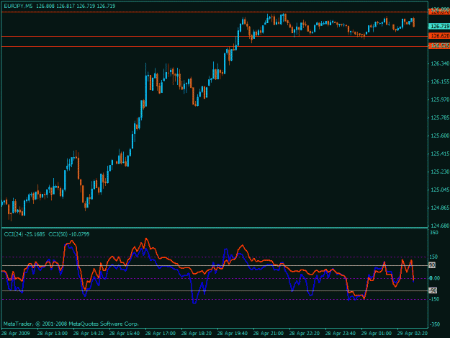450x338 pixels.
Task: Click the boxed 90 level label
Action: pos(432,265)
